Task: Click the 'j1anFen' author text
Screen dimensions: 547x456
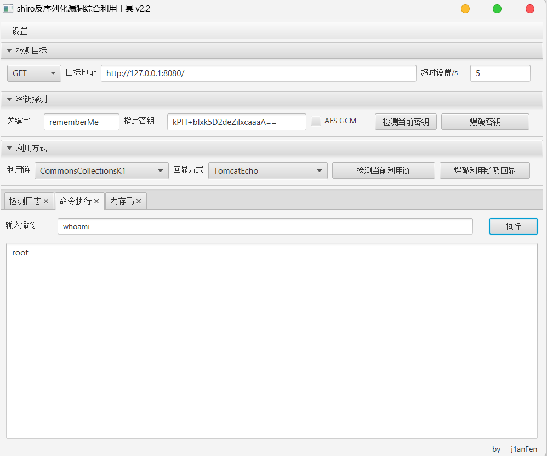Action: point(523,449)
